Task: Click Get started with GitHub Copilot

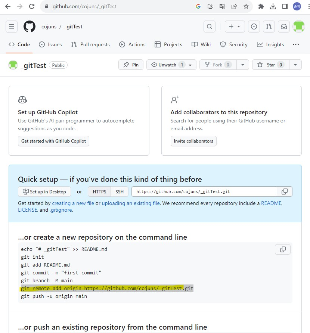Action: (53, 141)
